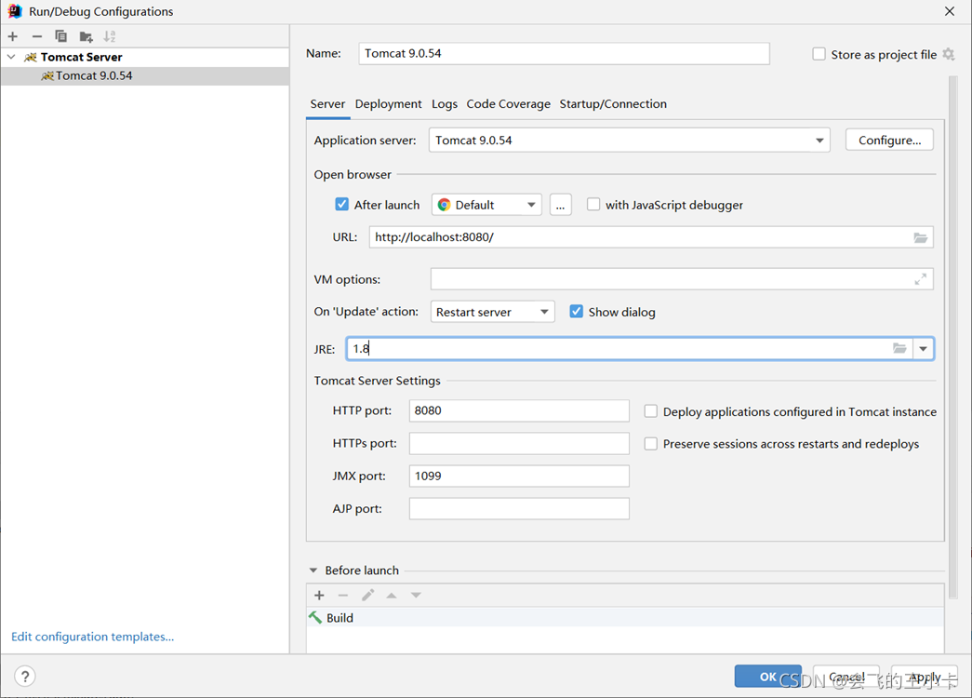Screen dimensions: 972x698
Task: Select Tomcat 9.0.54 in configuration tree
Action: pos(145,75)
